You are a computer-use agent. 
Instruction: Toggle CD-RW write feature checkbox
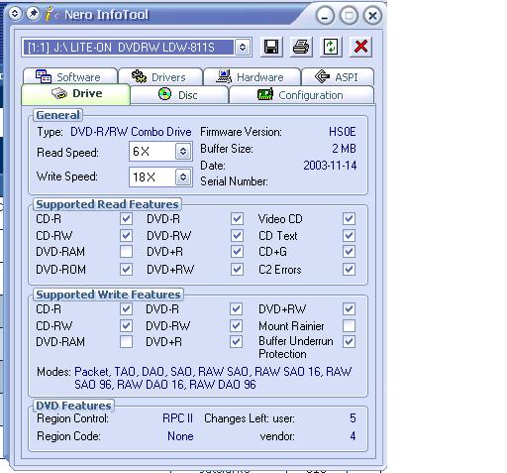click(126, 326)
